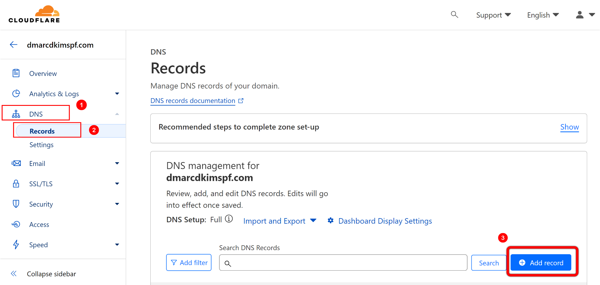600x285 pixels.
Task: Click the Email menu label
Action: [37, 164]
